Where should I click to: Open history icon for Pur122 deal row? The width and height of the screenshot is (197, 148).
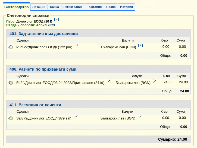pos(11,47)
